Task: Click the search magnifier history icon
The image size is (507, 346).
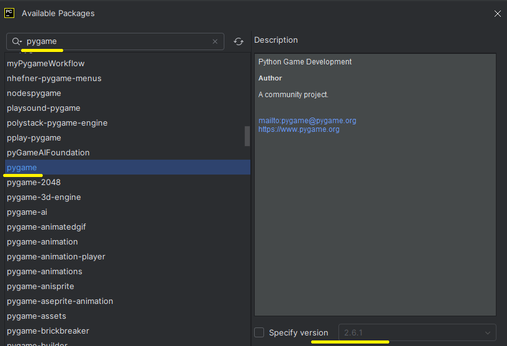Action: [x=17, y=41]
